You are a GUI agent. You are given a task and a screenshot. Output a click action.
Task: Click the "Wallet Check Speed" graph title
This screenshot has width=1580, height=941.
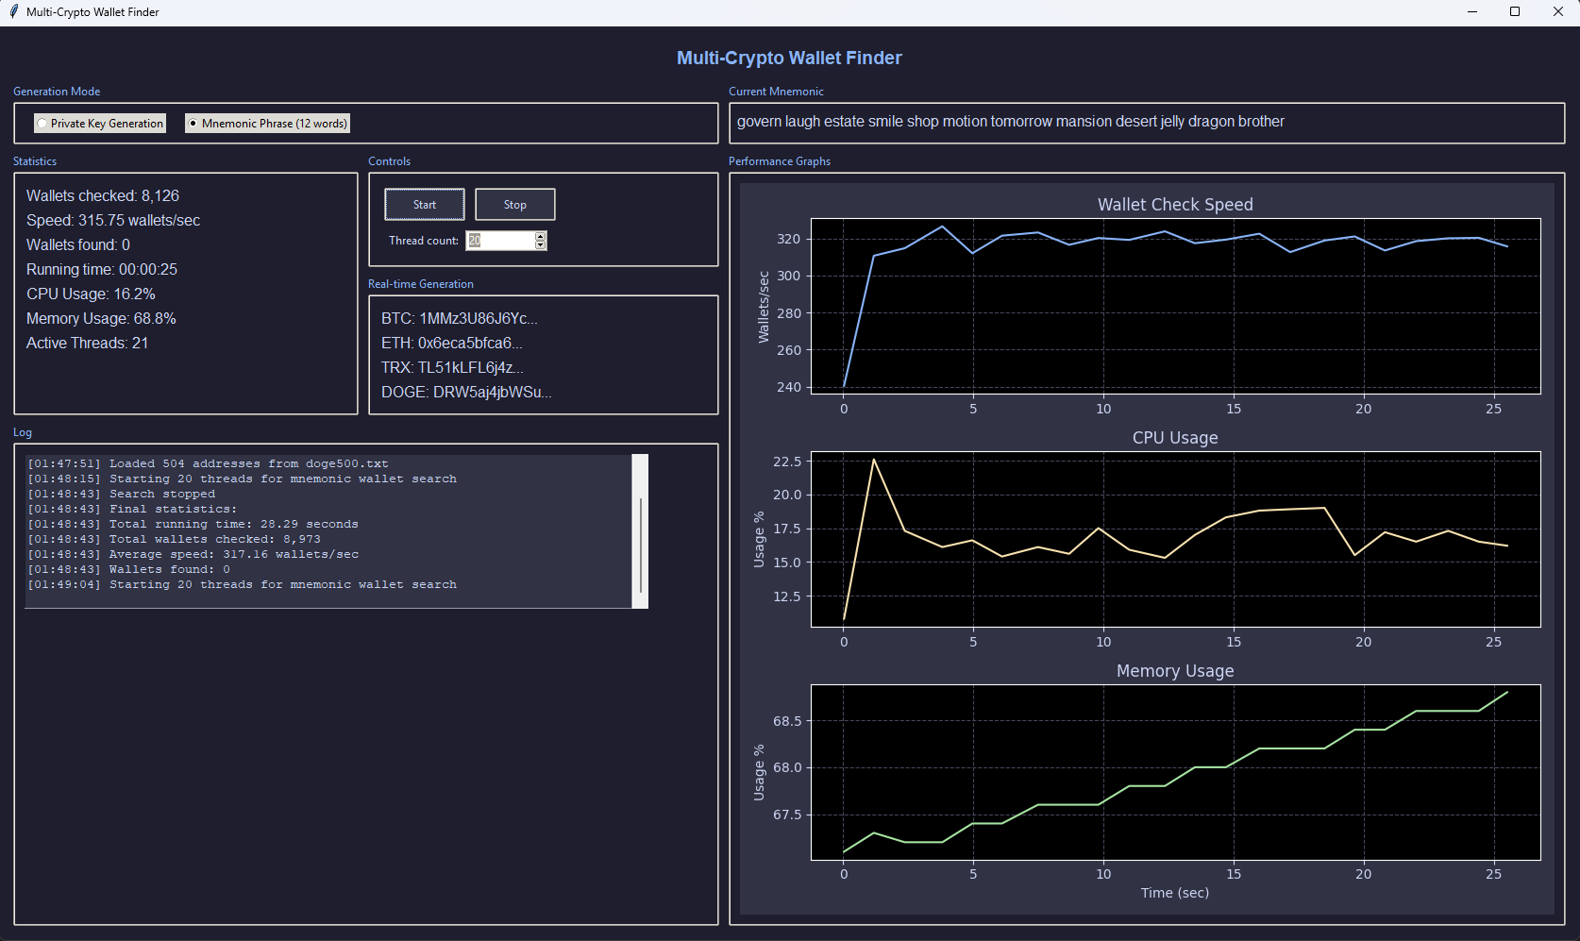coord(1175,205)
